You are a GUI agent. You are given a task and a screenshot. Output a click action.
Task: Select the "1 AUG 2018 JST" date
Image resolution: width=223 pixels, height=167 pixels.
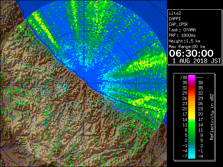(197, 61)
